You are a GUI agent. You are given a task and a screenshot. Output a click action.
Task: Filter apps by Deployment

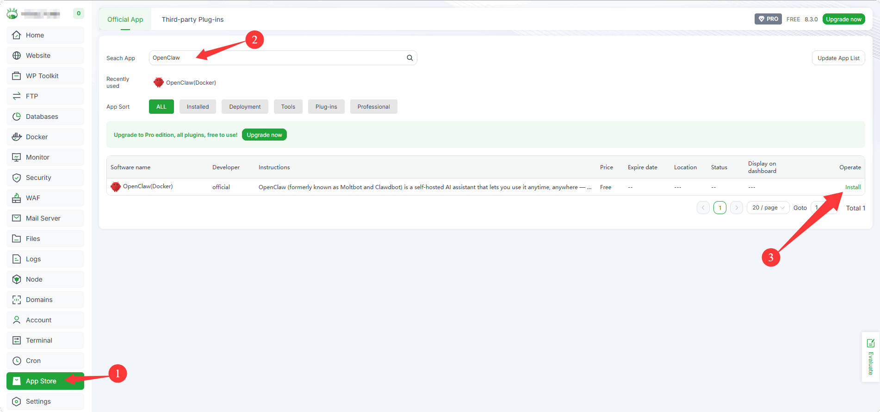(x=245, y=107)
